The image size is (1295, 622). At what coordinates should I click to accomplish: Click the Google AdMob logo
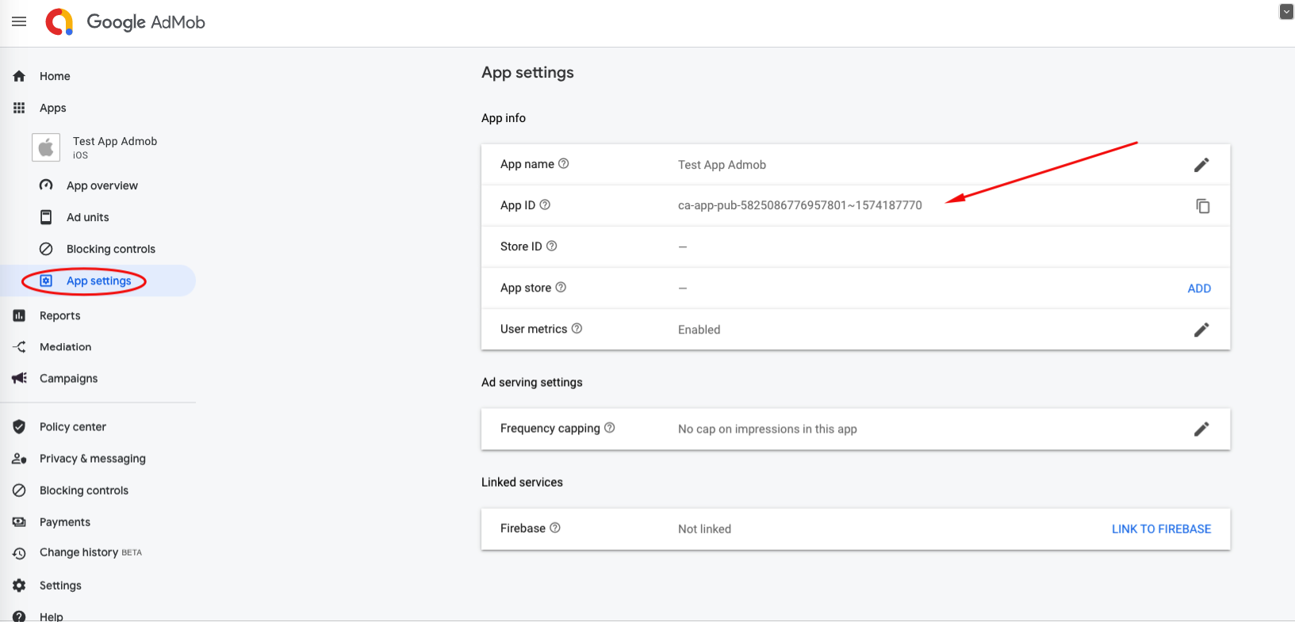tap(125, 22)
